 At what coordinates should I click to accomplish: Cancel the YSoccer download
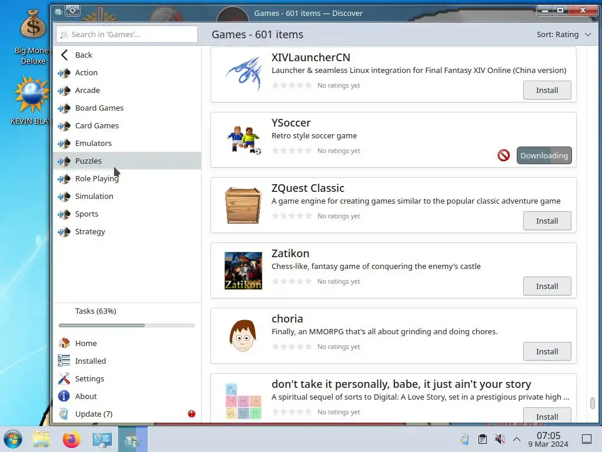(503, 155)
